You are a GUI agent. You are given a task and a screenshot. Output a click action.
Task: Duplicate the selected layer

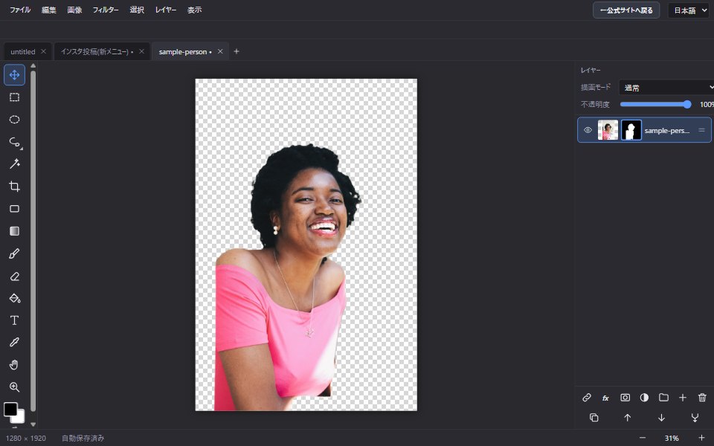pyautogui.click(x=594, y=417)
